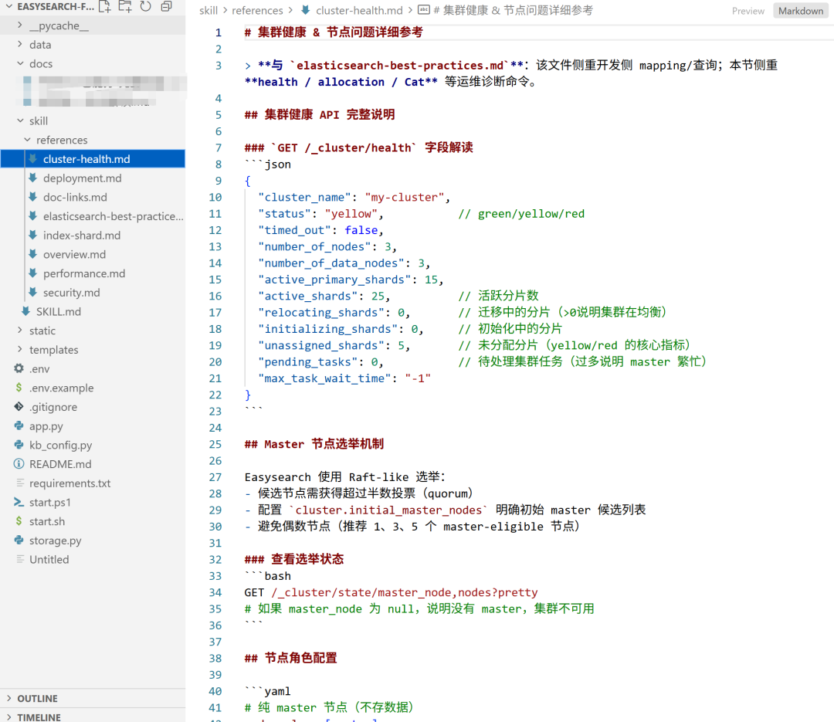Open the Untitled file
Viewport: 834px width, 722px height.
(x=49, y=560)
